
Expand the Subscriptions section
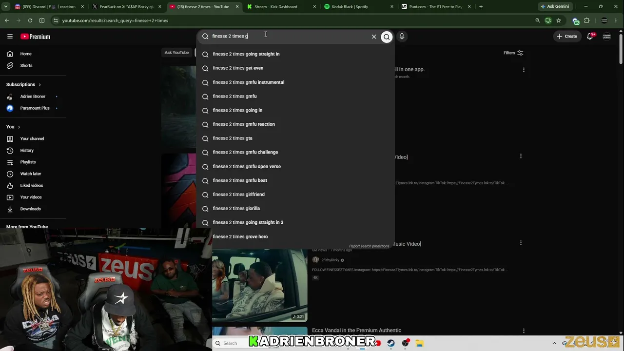point(24,84)
